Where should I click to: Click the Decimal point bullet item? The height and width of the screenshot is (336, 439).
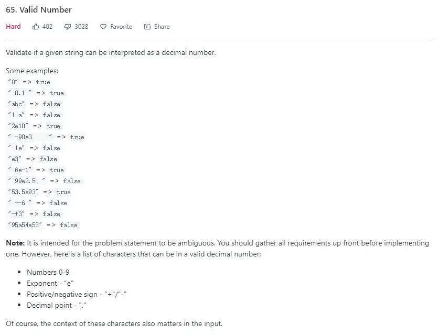(x=56, y=305)
